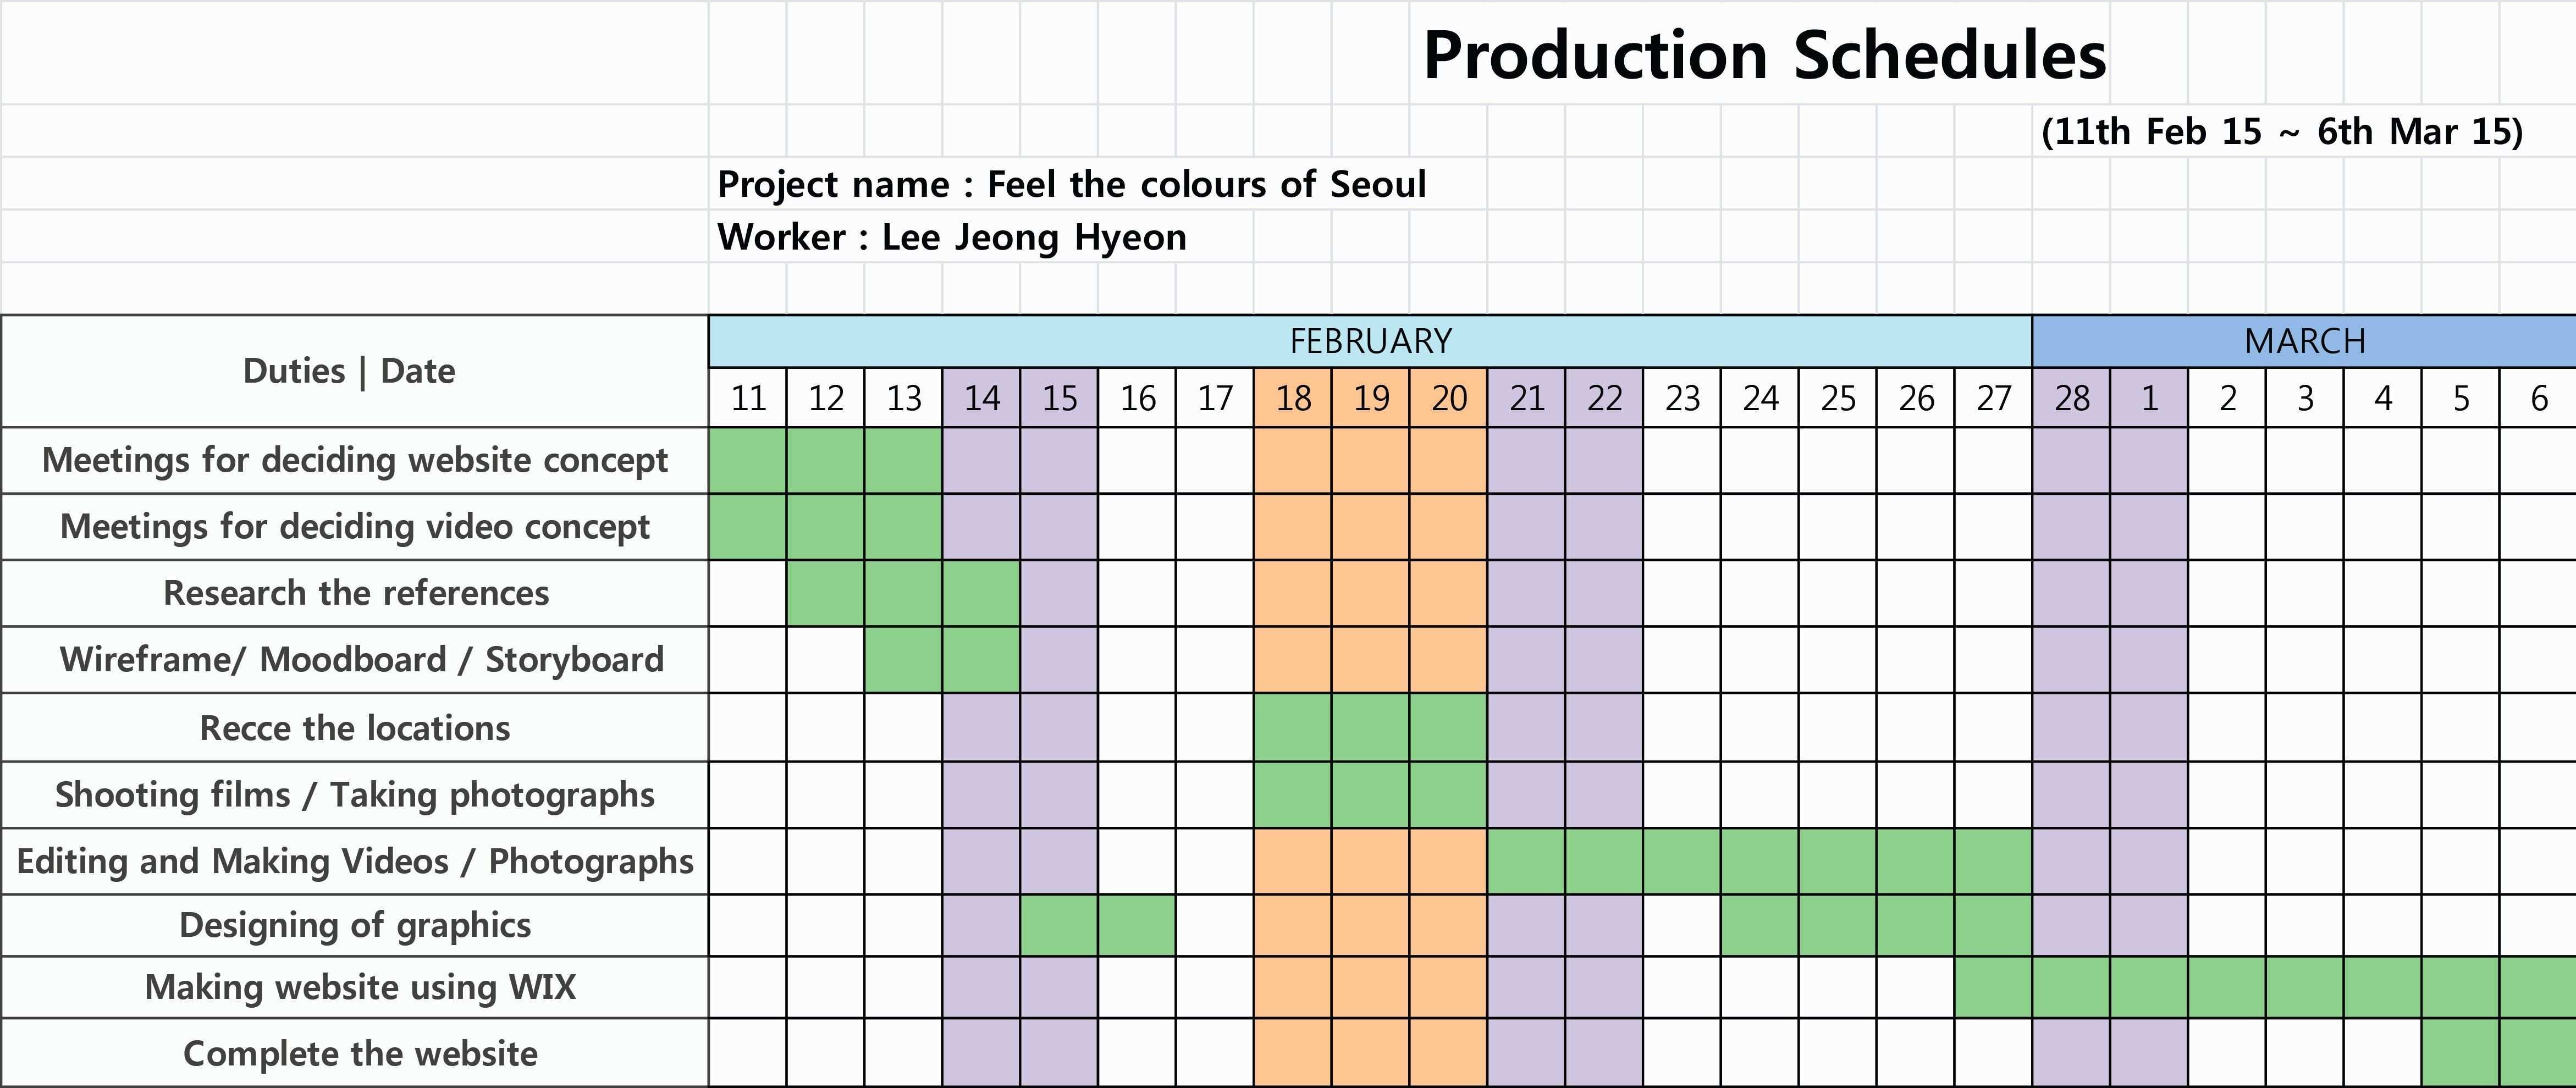Click the date 11 column header
2576x1088 pixels.
748,399
